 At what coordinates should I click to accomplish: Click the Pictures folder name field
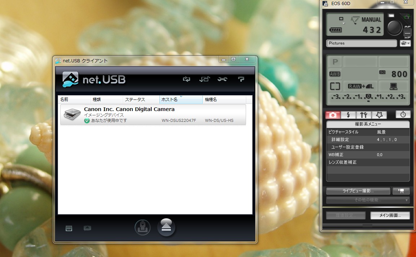[362, 43]
